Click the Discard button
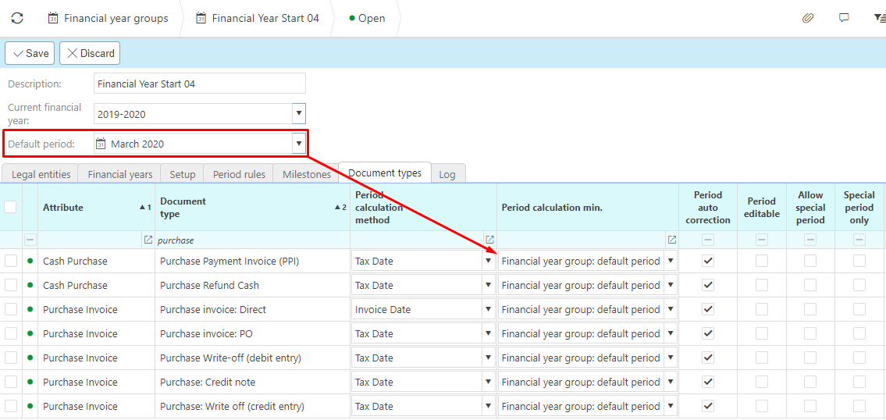This screenshot has width=886, height=420. coord(90,53)
